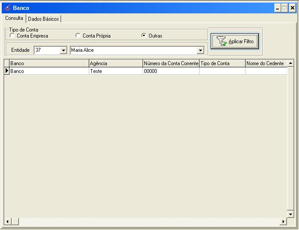Click the 00000 account number cell
299x230 pixels.
tap(171, 71)
